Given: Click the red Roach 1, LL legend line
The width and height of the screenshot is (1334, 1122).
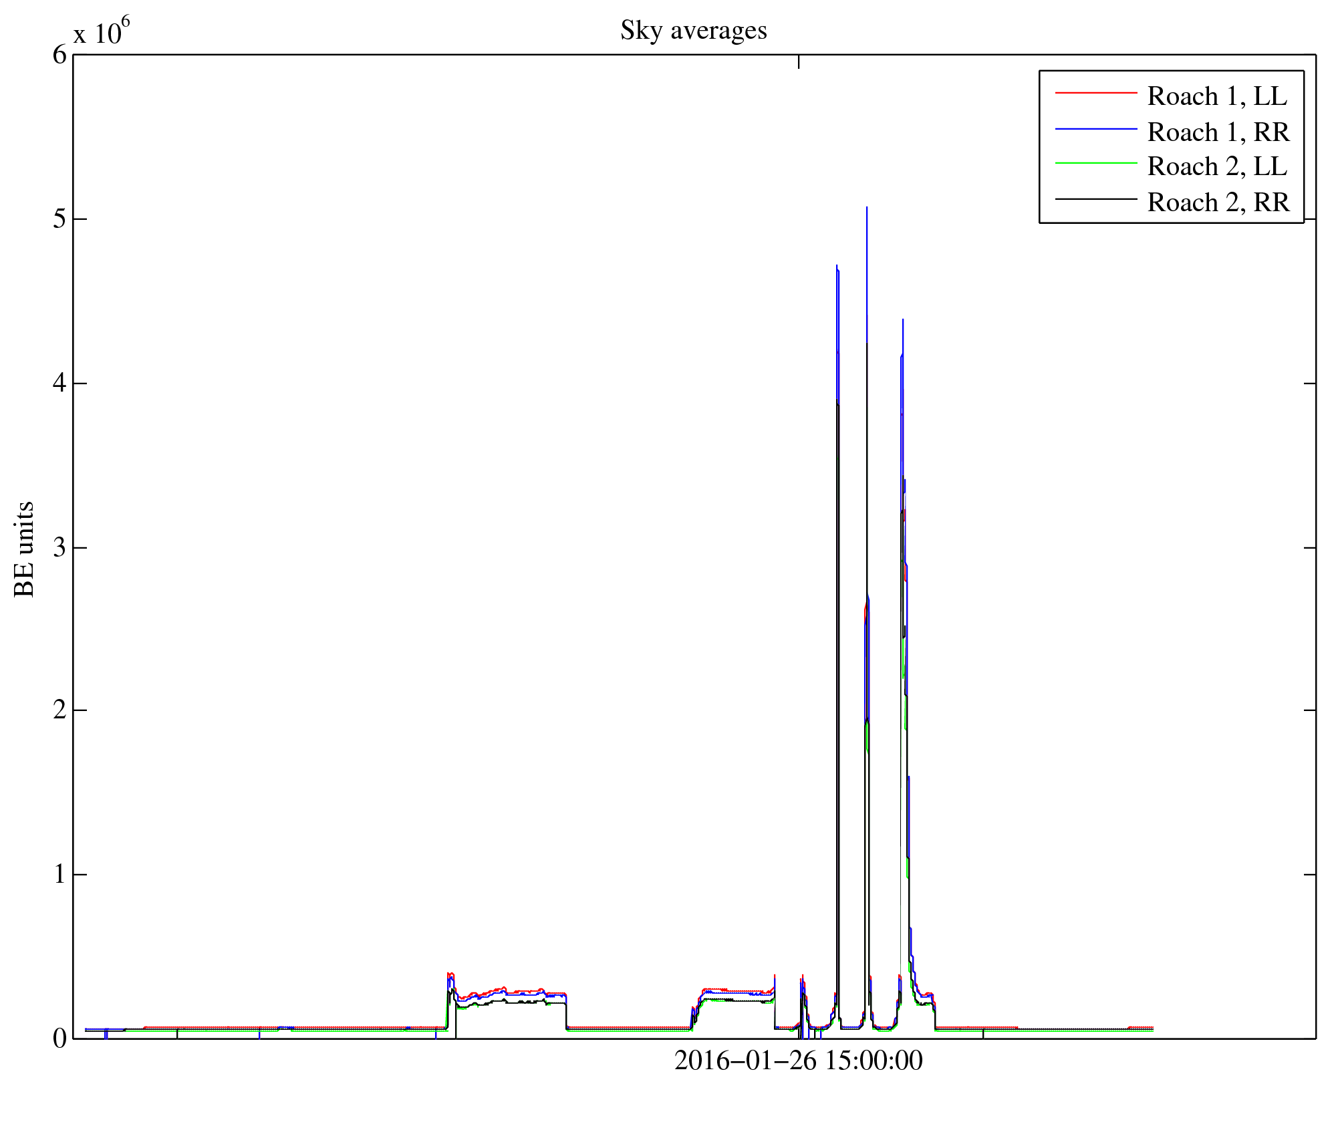Looking at the screenshot, I should pos(1095,93).
